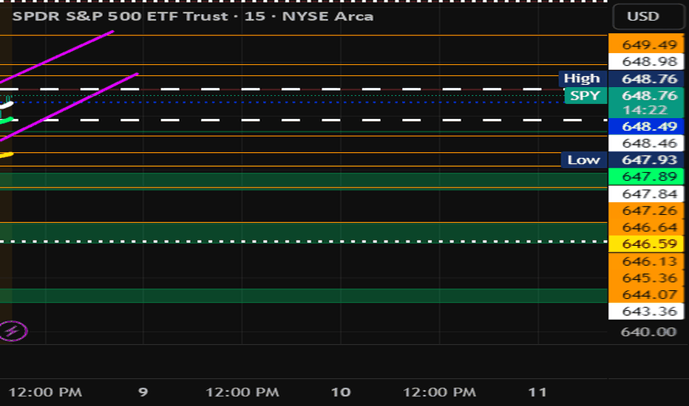Click the 640.00 price scale value

pos(648,332)
